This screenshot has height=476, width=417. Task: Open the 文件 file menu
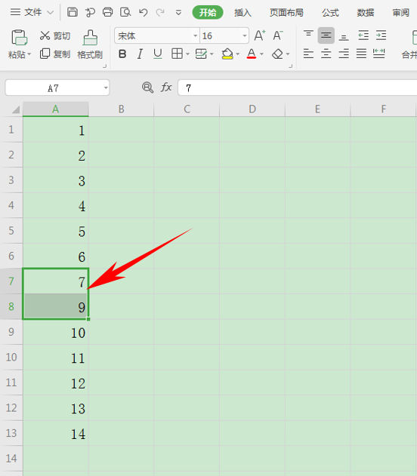click(32, 12)
